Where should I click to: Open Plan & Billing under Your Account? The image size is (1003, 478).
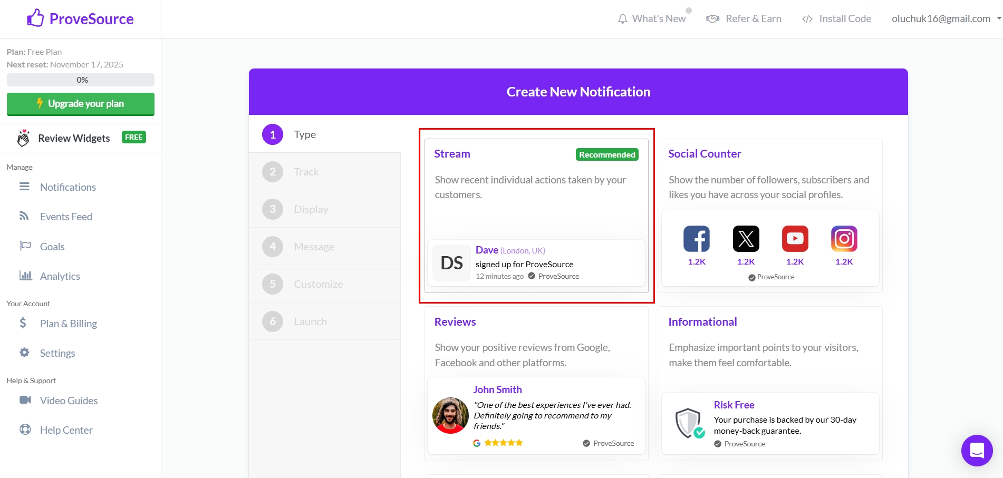coord(68,323)
